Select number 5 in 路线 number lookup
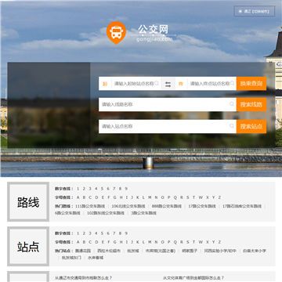Viewport: 282px width, 282px height. pyautogui.click(x=102, y=189)
